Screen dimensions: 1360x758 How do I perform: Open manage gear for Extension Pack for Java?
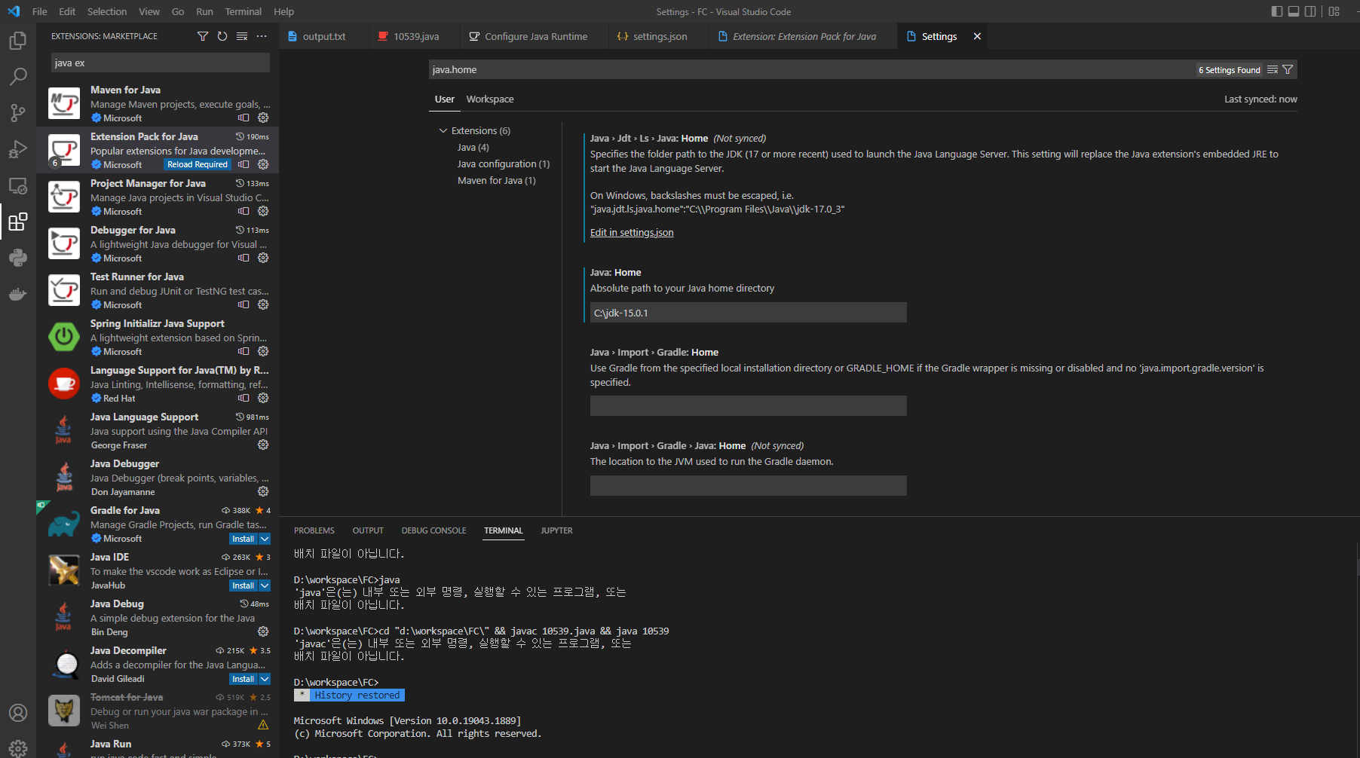[x=263, y=164]
